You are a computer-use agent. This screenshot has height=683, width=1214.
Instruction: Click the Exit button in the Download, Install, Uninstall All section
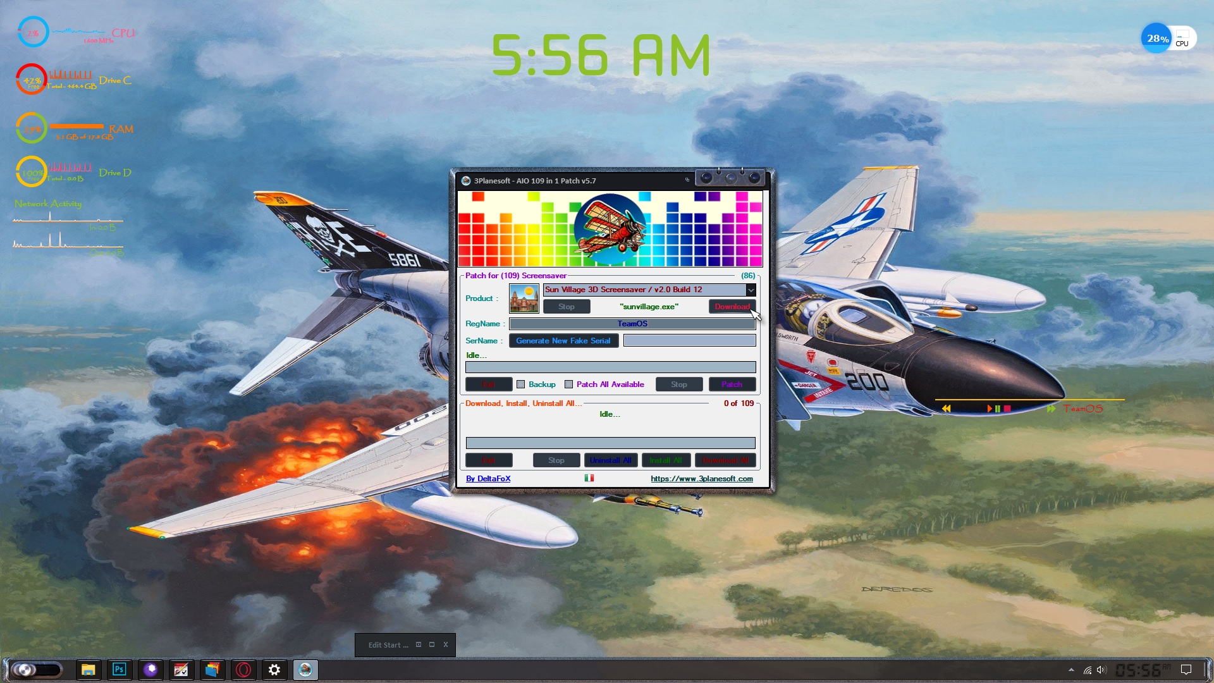pyautogui.click(x=489, y=460)
